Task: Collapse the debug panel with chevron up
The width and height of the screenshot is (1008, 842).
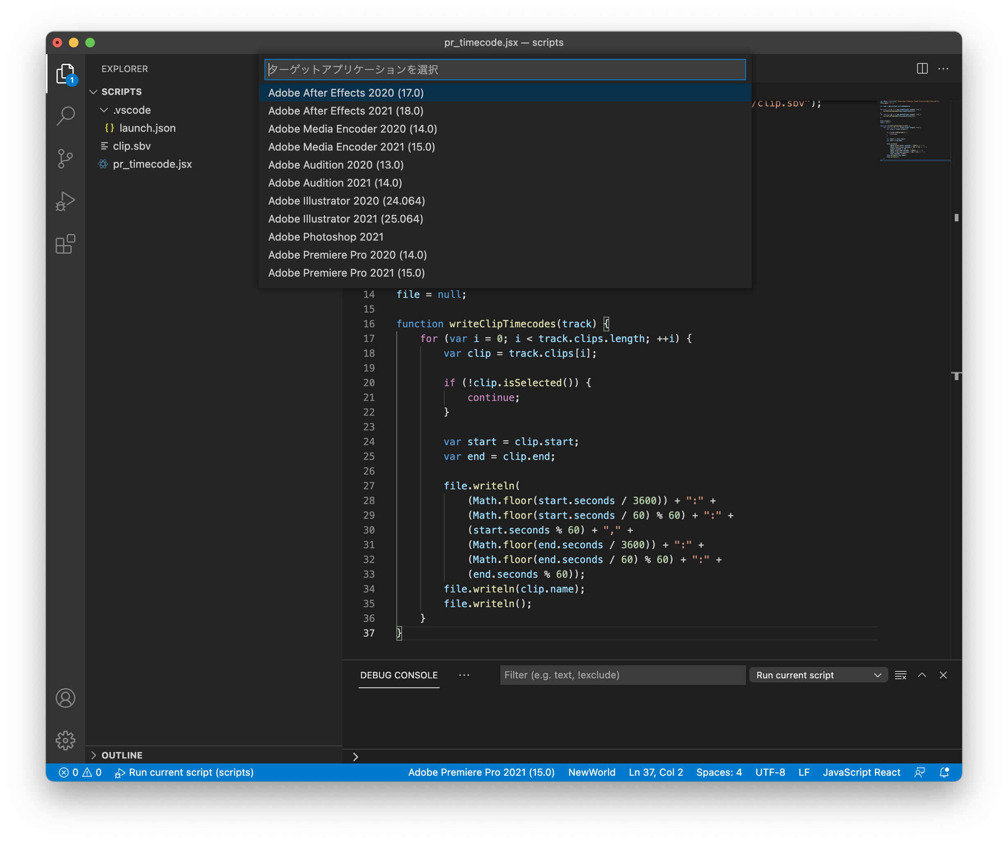Action: tap(922, 675)
